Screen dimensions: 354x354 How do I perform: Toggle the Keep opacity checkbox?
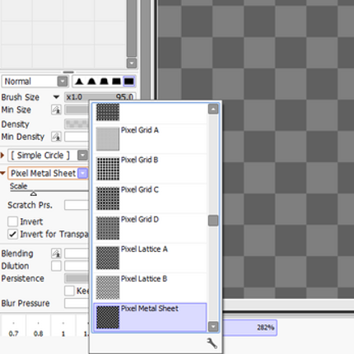[x=69, y=291]
